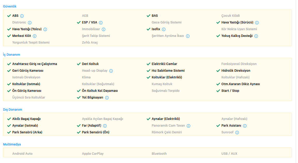Click checkmark beside Elektrikli Camlar
This screenshot has height=163, width=298.
point(148,64)
